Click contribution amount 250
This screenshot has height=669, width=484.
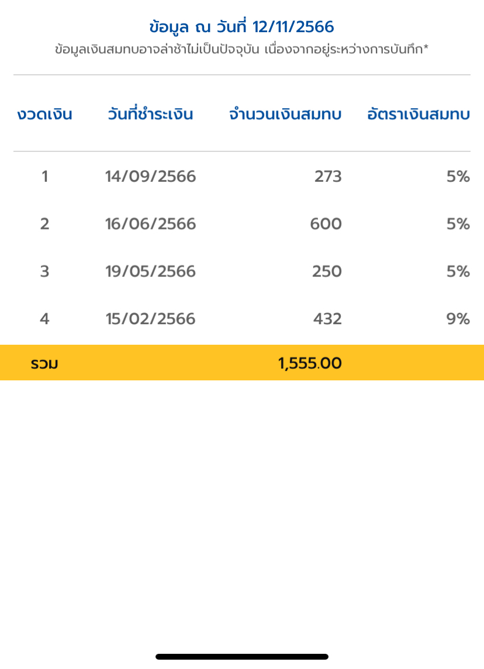[x=327, y=272]
